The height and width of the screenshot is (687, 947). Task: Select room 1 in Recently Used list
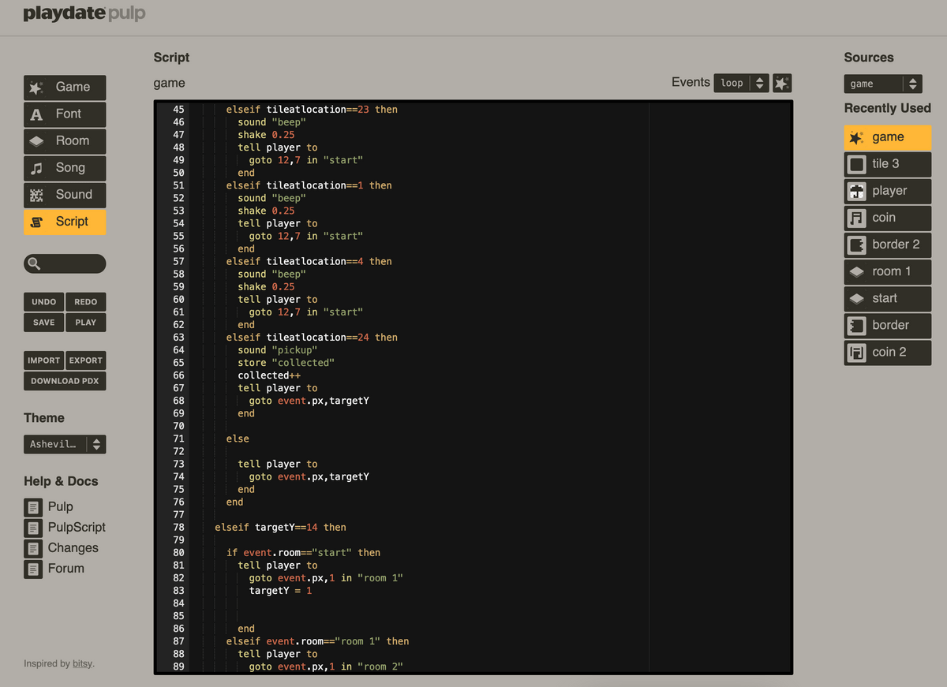(888, 271)
